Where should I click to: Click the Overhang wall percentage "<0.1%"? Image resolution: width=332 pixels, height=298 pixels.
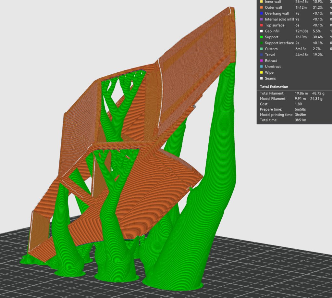coord(318,13)
